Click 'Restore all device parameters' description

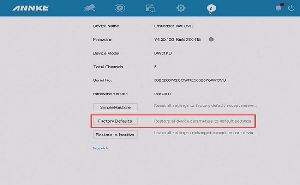click(x=203, y=121)
